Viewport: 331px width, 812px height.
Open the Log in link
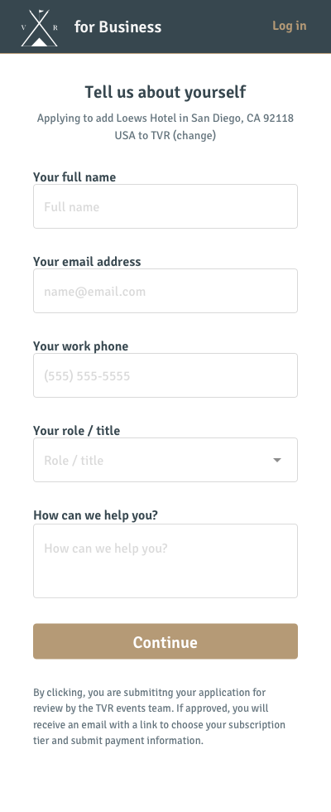tap(289, 26)
